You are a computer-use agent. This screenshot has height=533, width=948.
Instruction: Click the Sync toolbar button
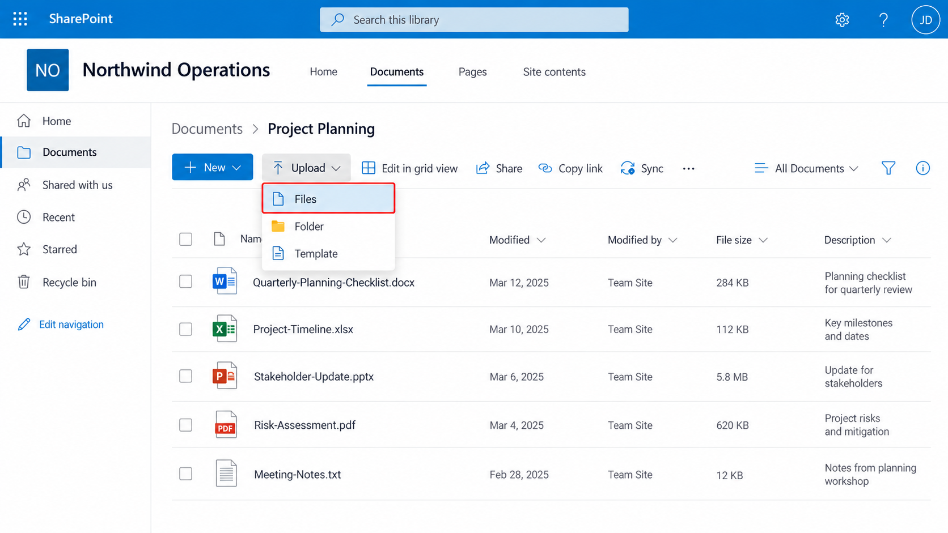coord(642,168)
